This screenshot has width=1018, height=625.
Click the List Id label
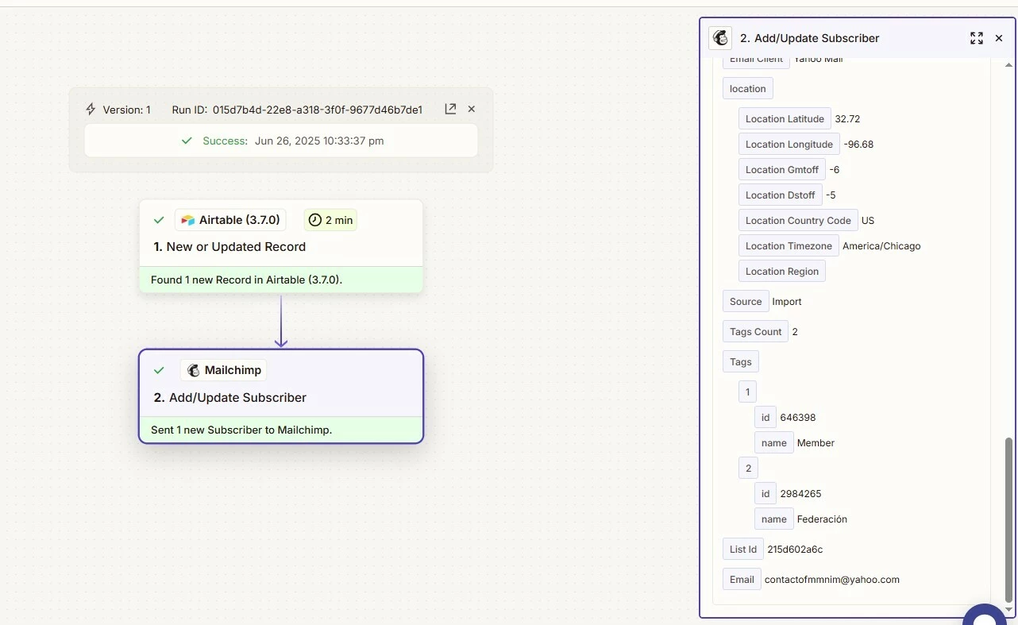tap(743, 549)
